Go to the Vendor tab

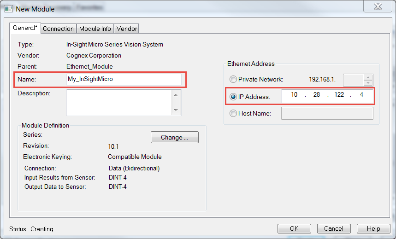[x=126, y=29]
